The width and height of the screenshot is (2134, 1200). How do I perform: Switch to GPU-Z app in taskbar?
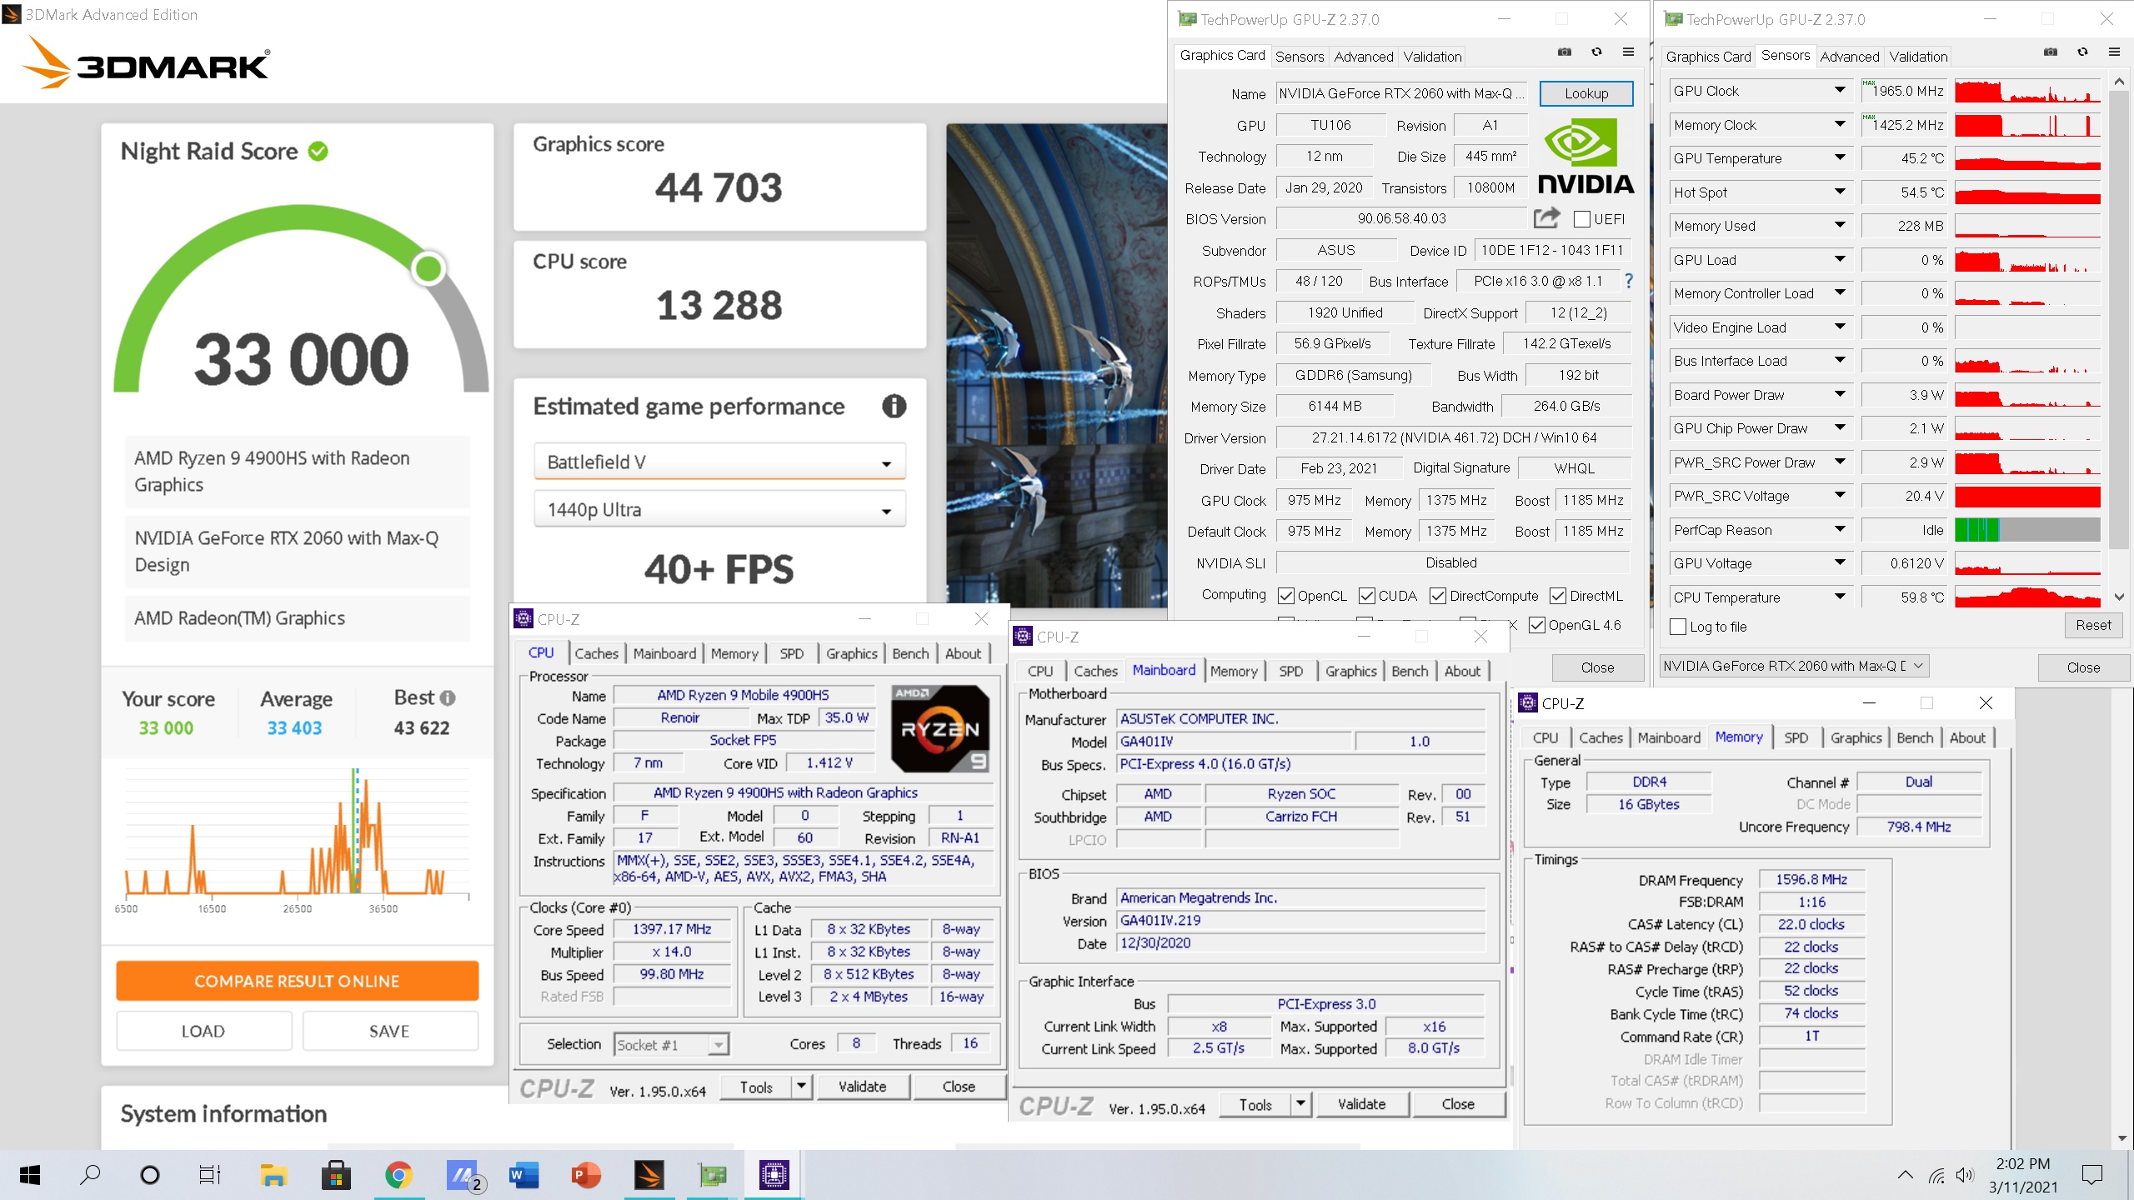711,1175
